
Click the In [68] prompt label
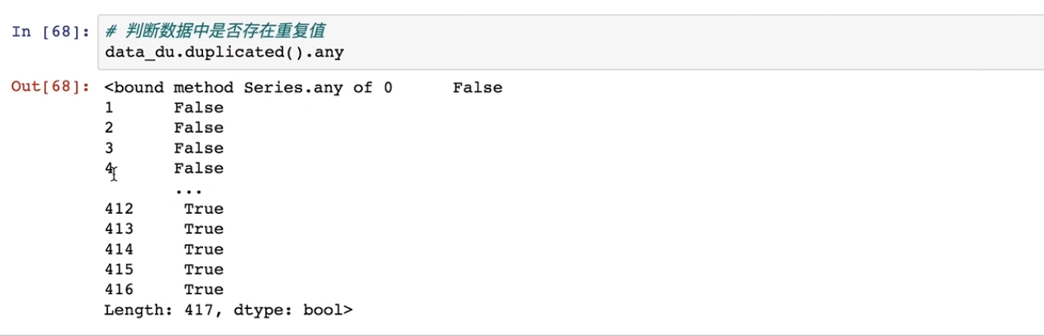pyautogui.click(x=50, y=32)
